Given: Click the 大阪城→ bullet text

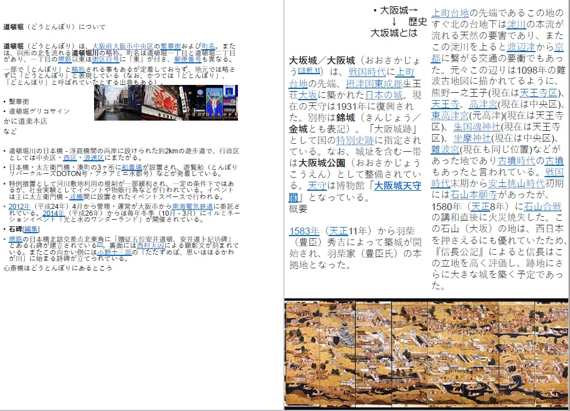Looking at the screenshot, I should coord(399,11).
